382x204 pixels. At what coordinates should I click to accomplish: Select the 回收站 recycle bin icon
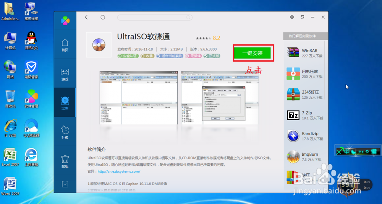pyautogui.click(x=10, y=99)
